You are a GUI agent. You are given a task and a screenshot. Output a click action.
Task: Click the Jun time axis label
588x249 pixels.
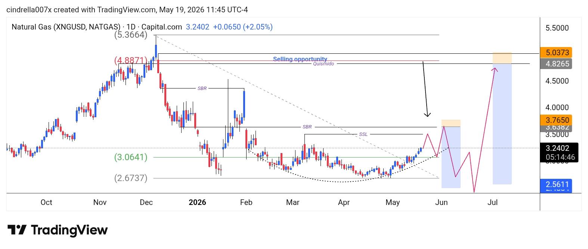click(x=442, y=202)
